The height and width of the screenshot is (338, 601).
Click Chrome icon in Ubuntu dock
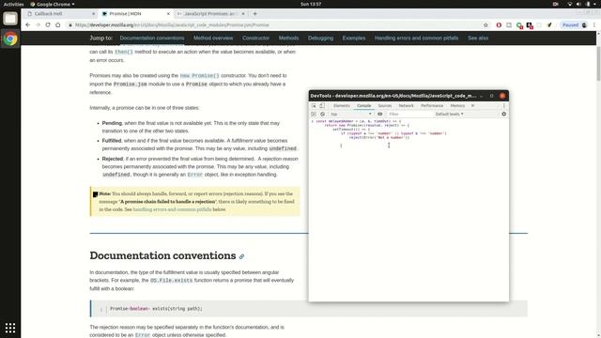point(10,38)
